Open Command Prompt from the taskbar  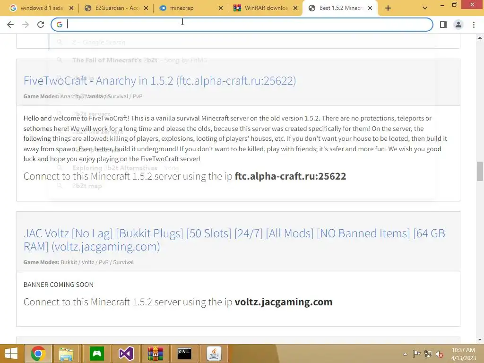184,354
